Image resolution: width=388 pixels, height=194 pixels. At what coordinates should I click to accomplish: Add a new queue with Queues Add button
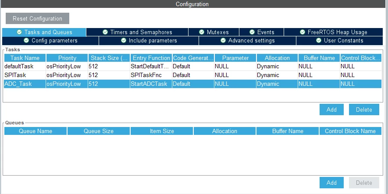[x=331, y=183]
